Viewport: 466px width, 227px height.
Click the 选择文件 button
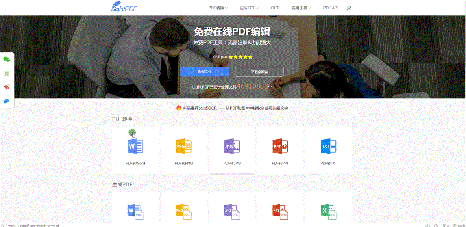point(205,71)
